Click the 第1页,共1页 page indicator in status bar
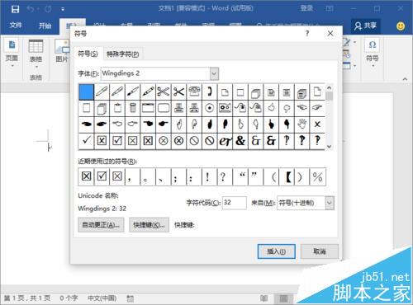Image resolution: width=413 pixels, height=305 pixels. (27, 298)
